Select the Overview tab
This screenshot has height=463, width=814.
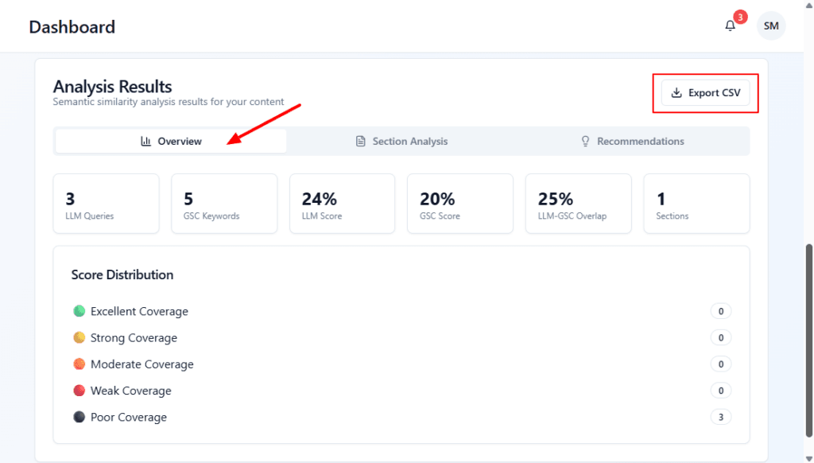[x=171, y=142]
